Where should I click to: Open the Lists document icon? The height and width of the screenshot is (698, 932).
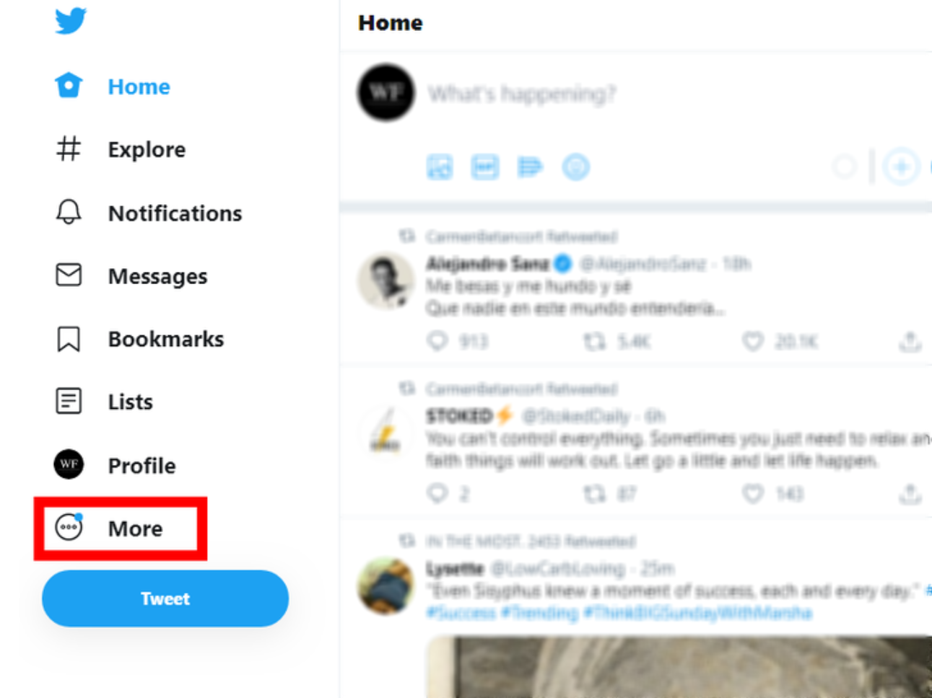[69, 401]
